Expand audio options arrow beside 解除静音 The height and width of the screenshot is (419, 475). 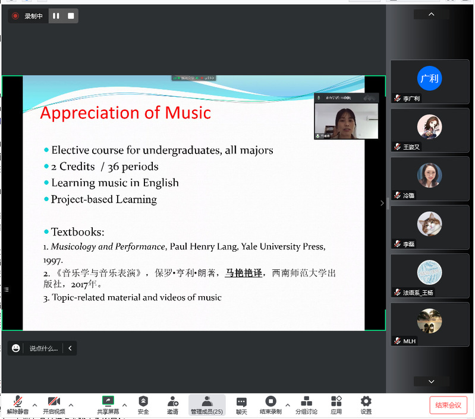[x=34, y=405]
